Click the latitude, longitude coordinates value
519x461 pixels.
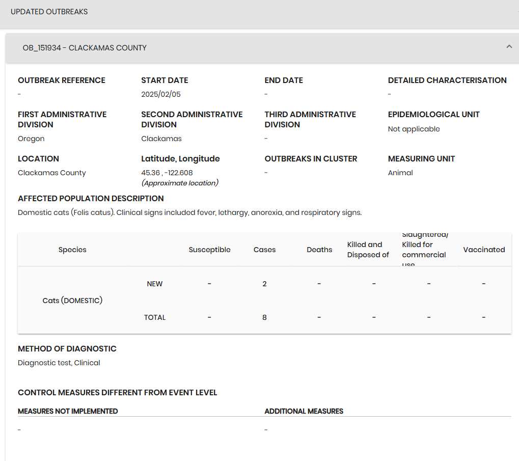click(167, 173)
